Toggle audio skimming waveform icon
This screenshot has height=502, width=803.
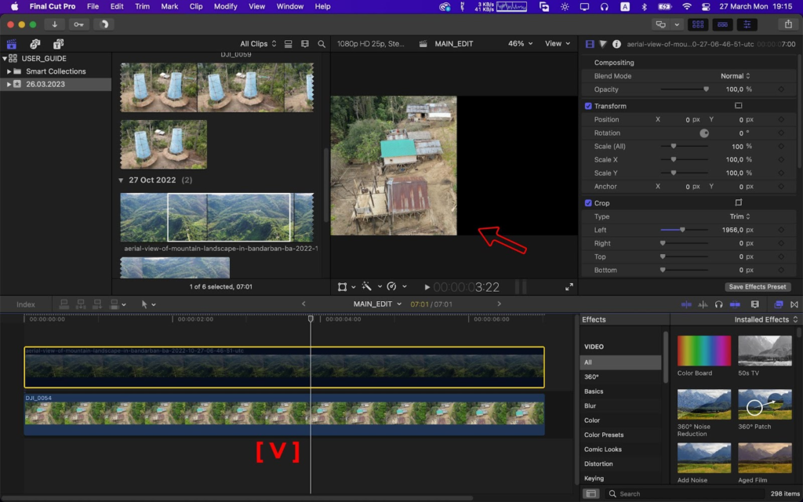pos(703,304)
